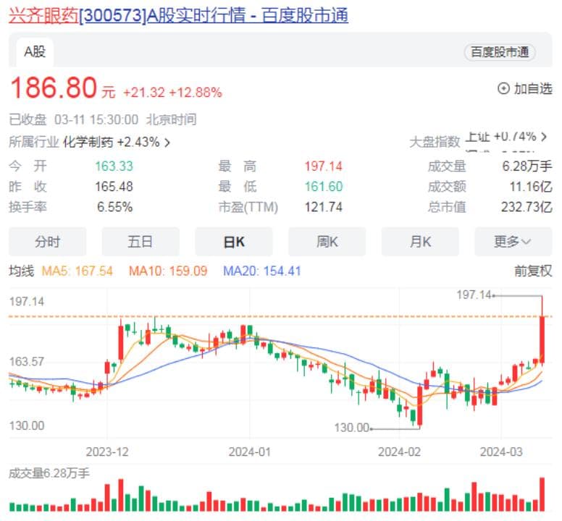
Task: Click the 成交量 value 6.28万手 in stats
Action: click(527, 166)
